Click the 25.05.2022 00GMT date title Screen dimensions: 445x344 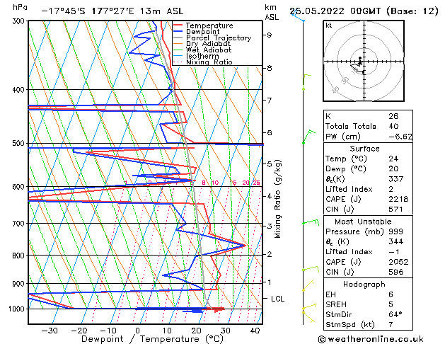pyautogui.click(x=335, y=11)
